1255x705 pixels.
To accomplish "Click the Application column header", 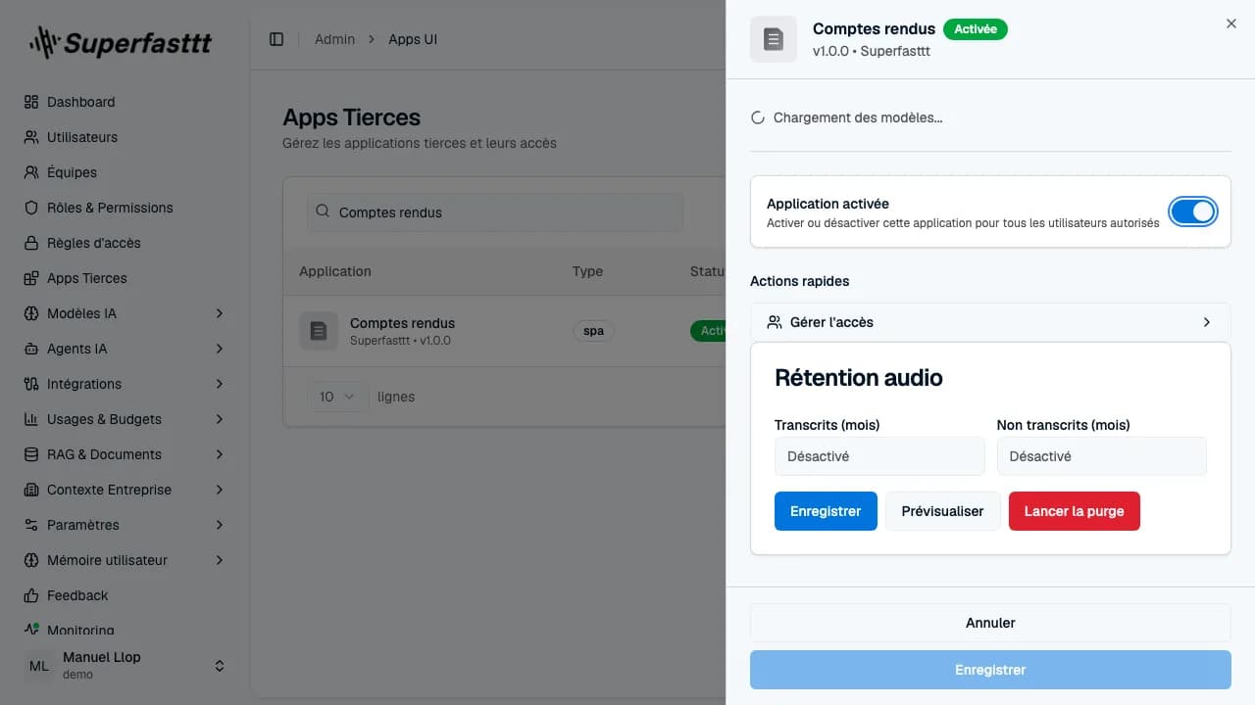I will (335, 271).
